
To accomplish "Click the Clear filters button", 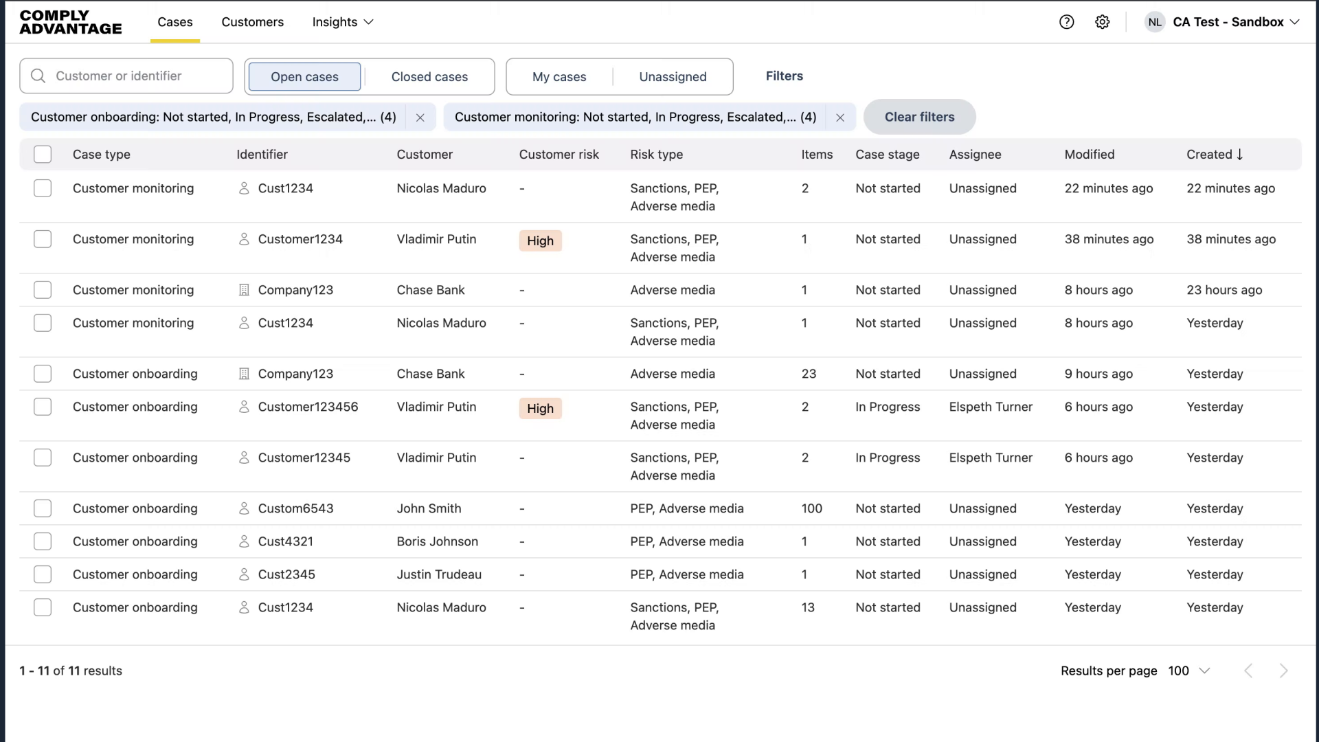I will pyautogui.click(x=919, y=117).
